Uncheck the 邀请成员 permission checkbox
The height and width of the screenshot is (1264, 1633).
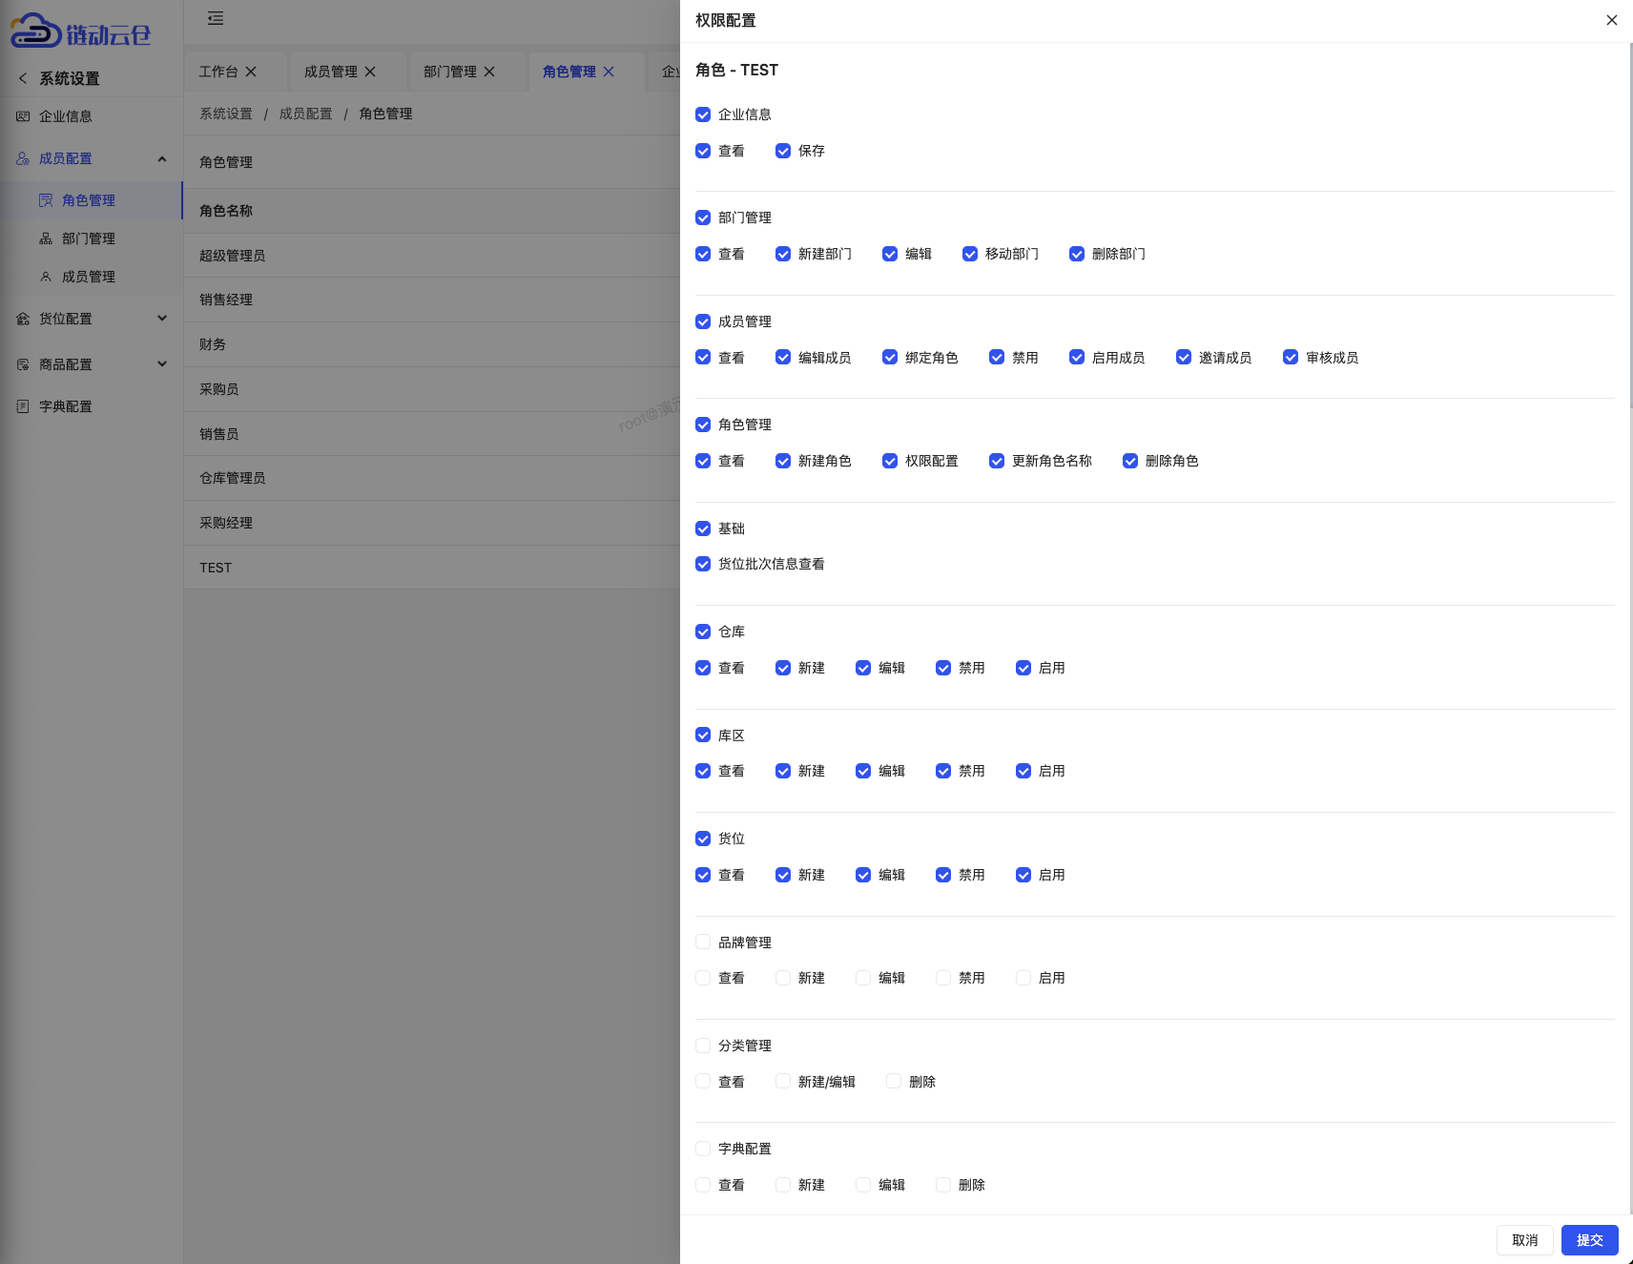pyautogui.click(x=1184, y=358)
